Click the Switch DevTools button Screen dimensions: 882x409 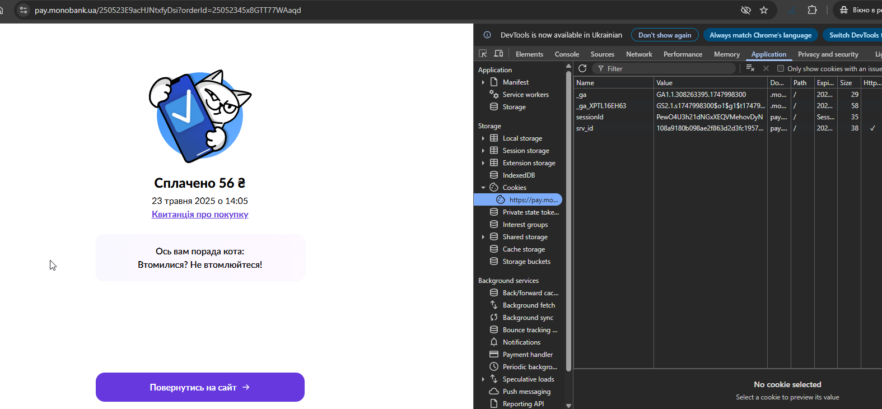pyautogui.click(x=852, y=35)
